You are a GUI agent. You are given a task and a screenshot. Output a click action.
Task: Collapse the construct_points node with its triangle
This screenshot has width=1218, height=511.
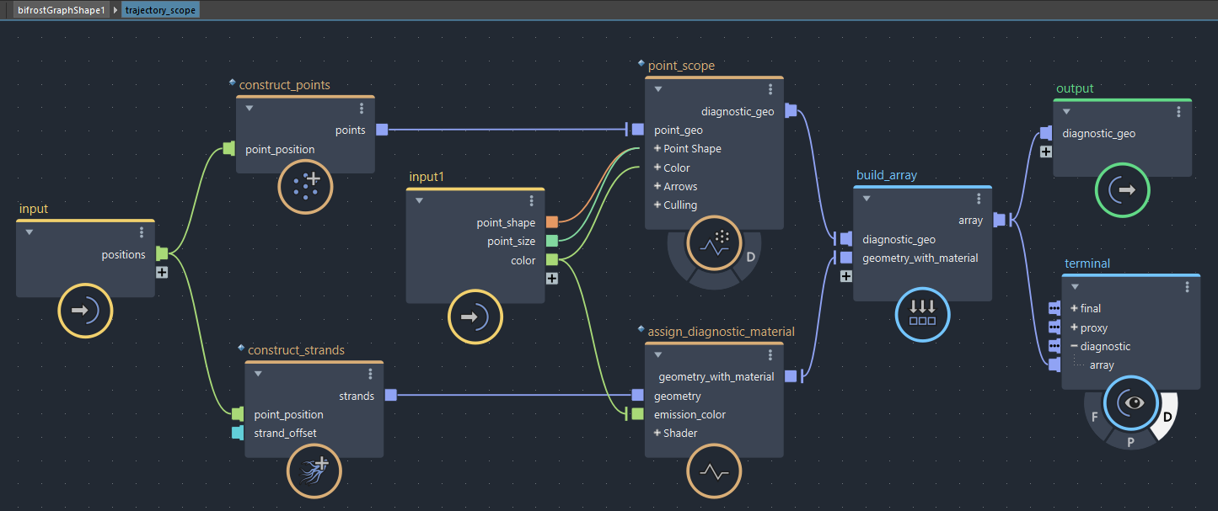[x=250, y=108]
